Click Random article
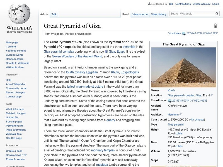The width and height of the screenshot is (223, 167). [15, 59]
